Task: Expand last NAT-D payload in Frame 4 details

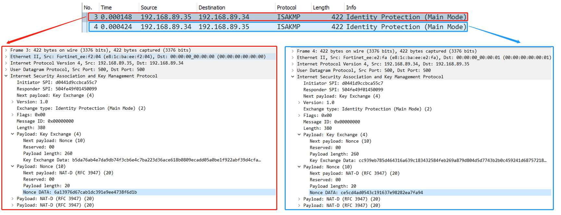Action: click(x=299, y=206)
